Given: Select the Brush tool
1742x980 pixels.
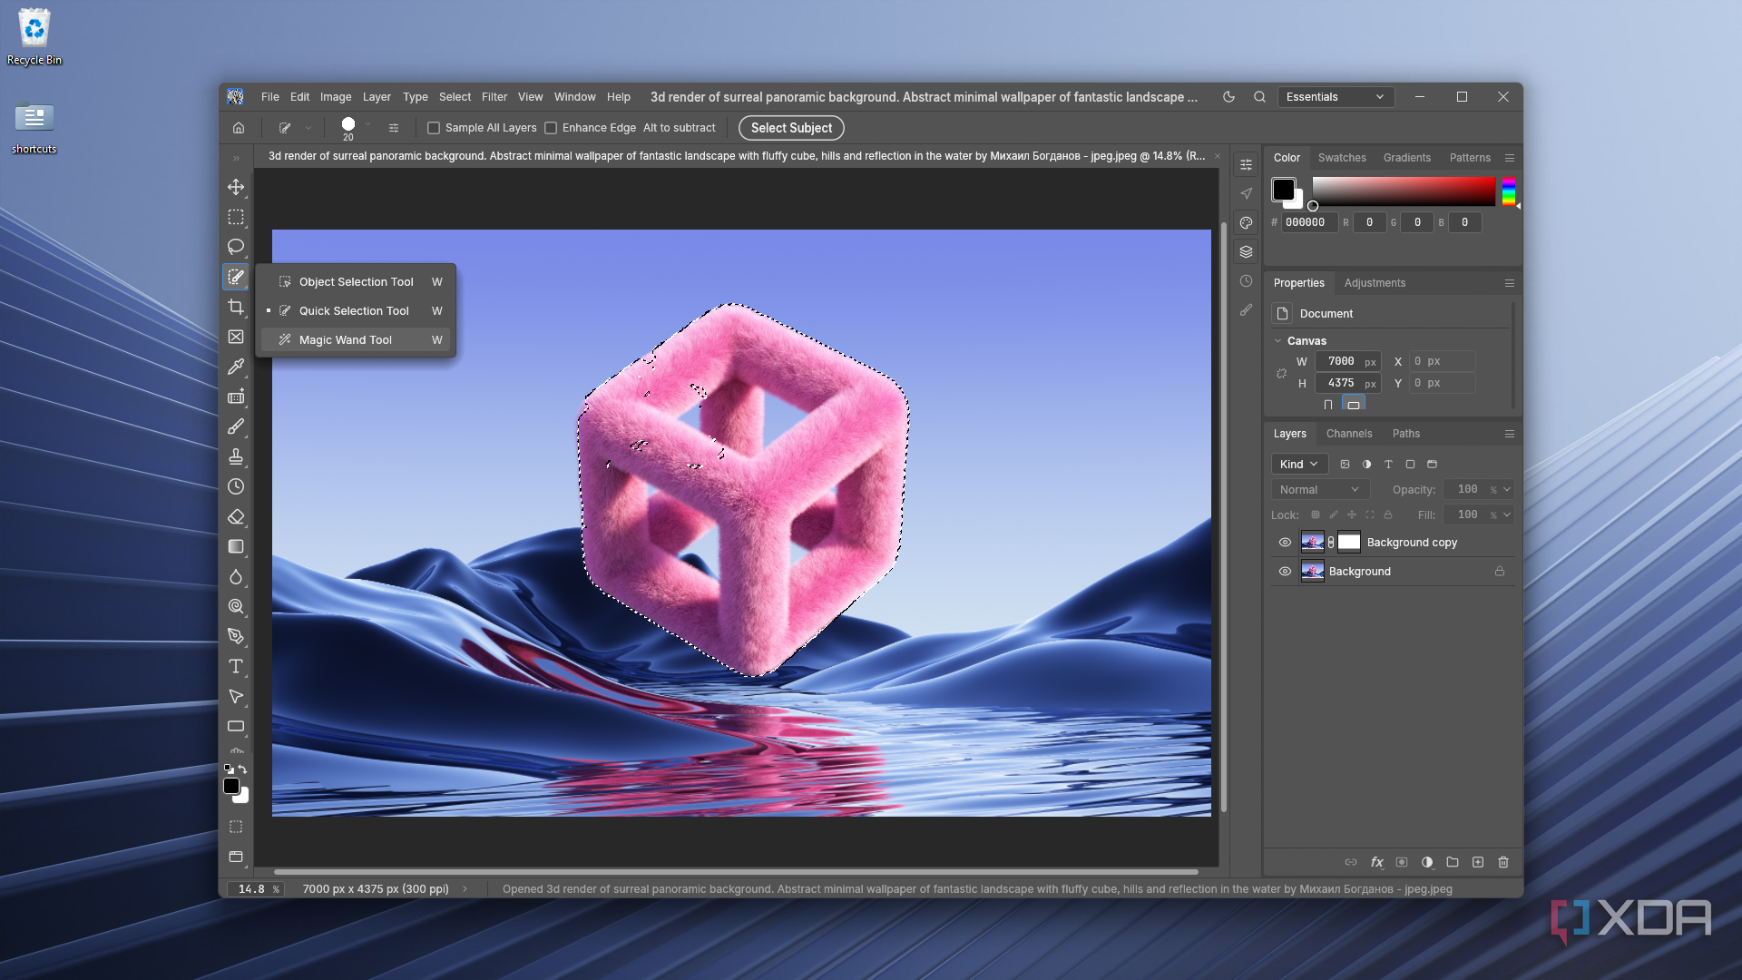Looking at the screenshot, I should [236, 426].
